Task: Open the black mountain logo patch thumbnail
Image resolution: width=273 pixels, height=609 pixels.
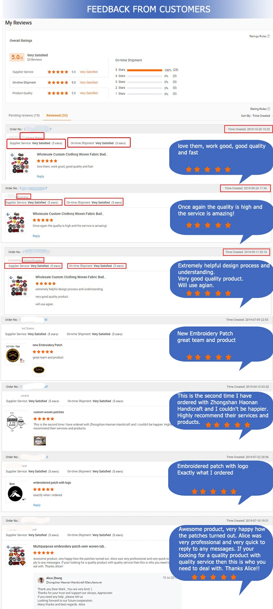Action: (16, 492)
